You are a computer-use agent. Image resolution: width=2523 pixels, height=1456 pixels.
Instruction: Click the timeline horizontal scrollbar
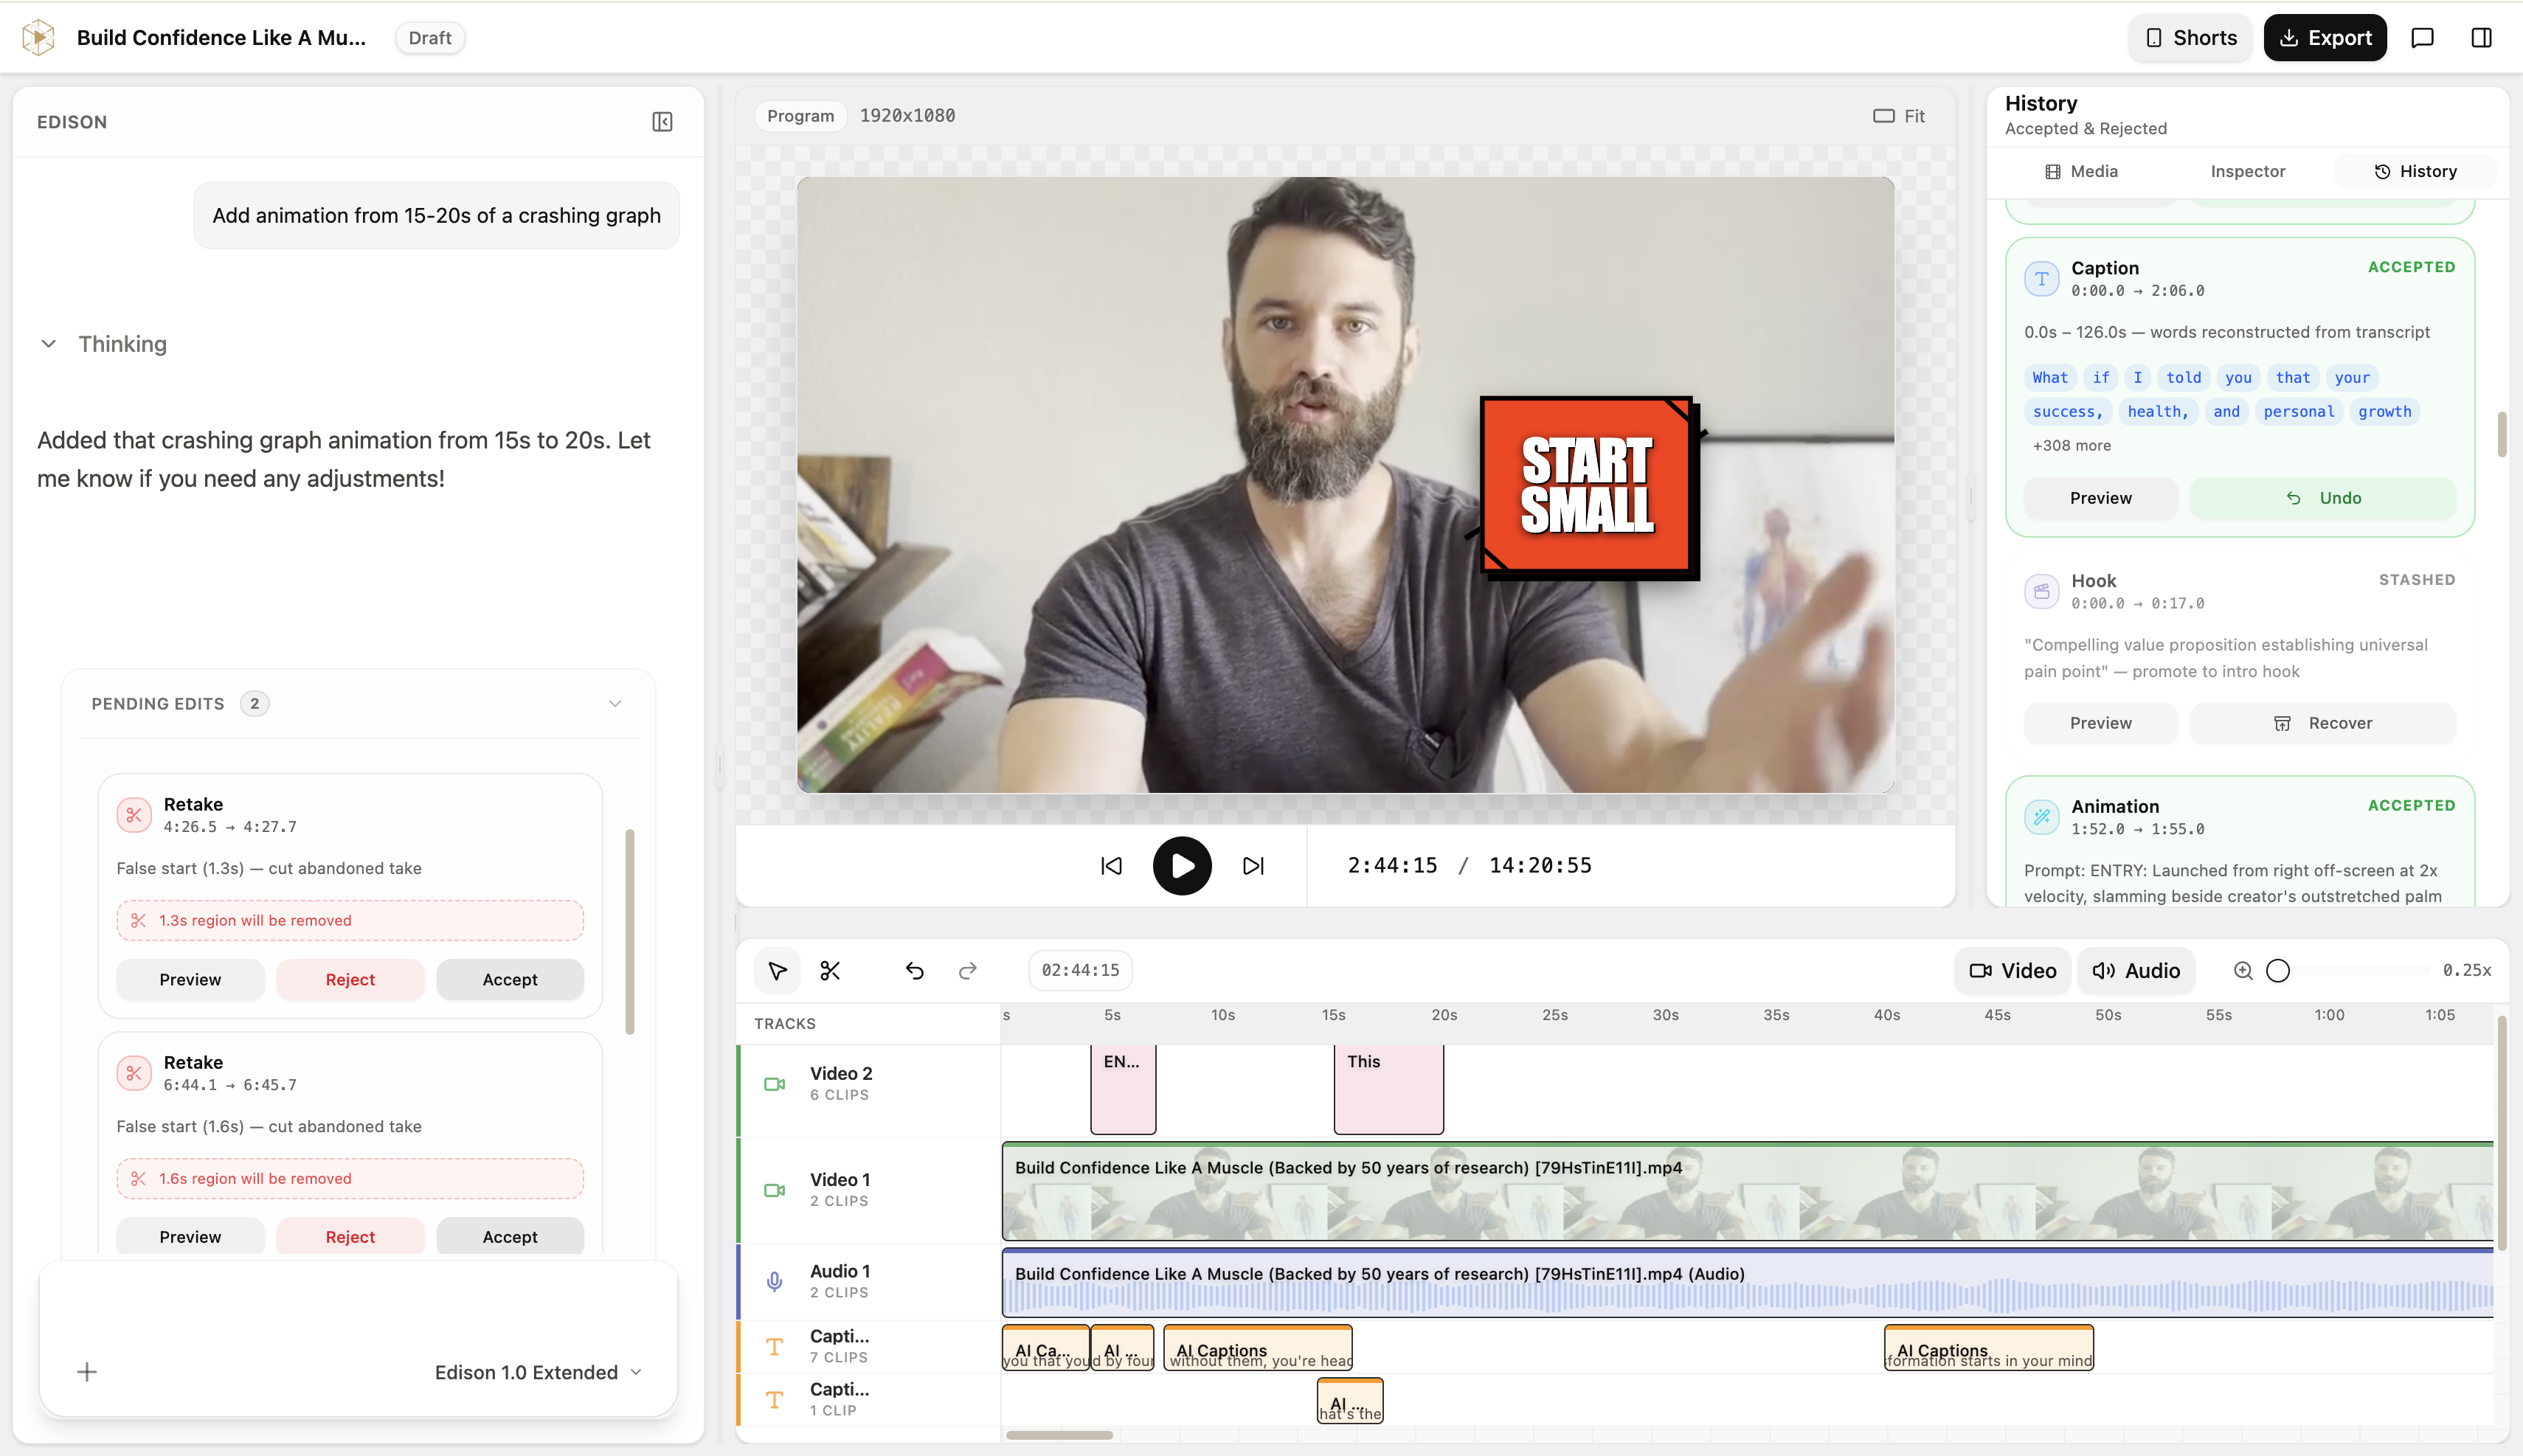pos(1059,1435)
